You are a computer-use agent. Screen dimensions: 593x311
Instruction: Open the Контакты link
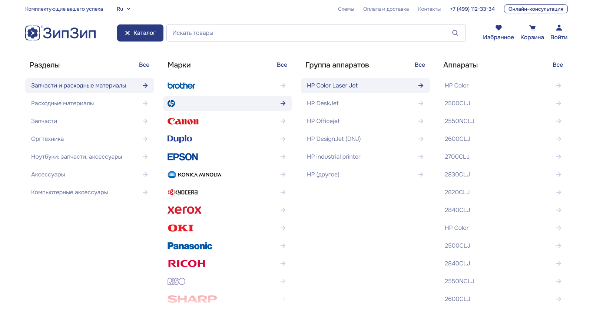pos(429,9)
